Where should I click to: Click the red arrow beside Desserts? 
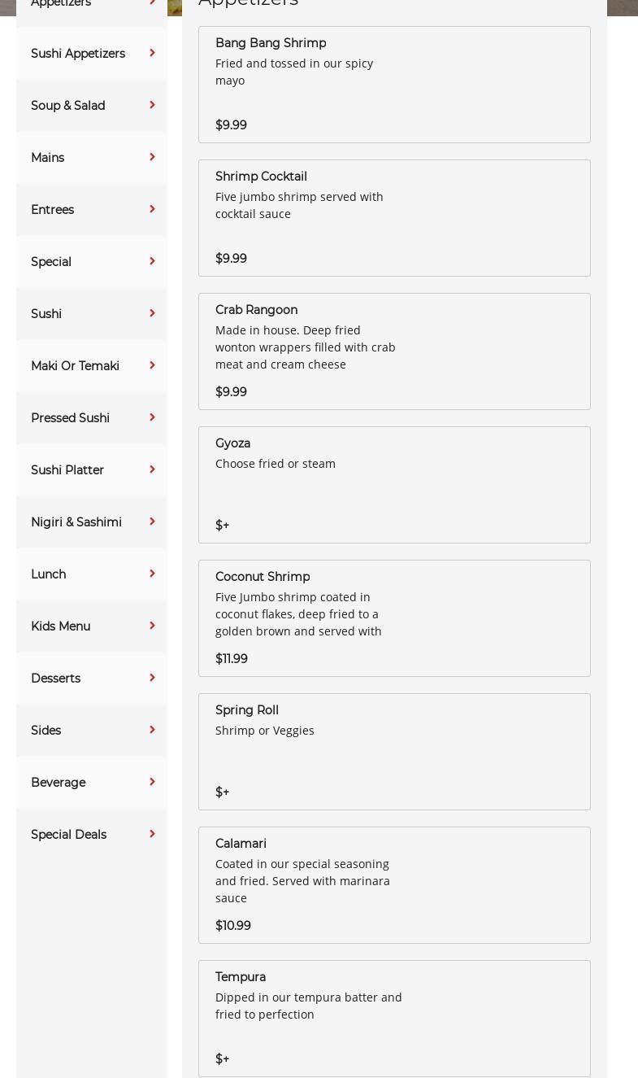pos(152,678)
